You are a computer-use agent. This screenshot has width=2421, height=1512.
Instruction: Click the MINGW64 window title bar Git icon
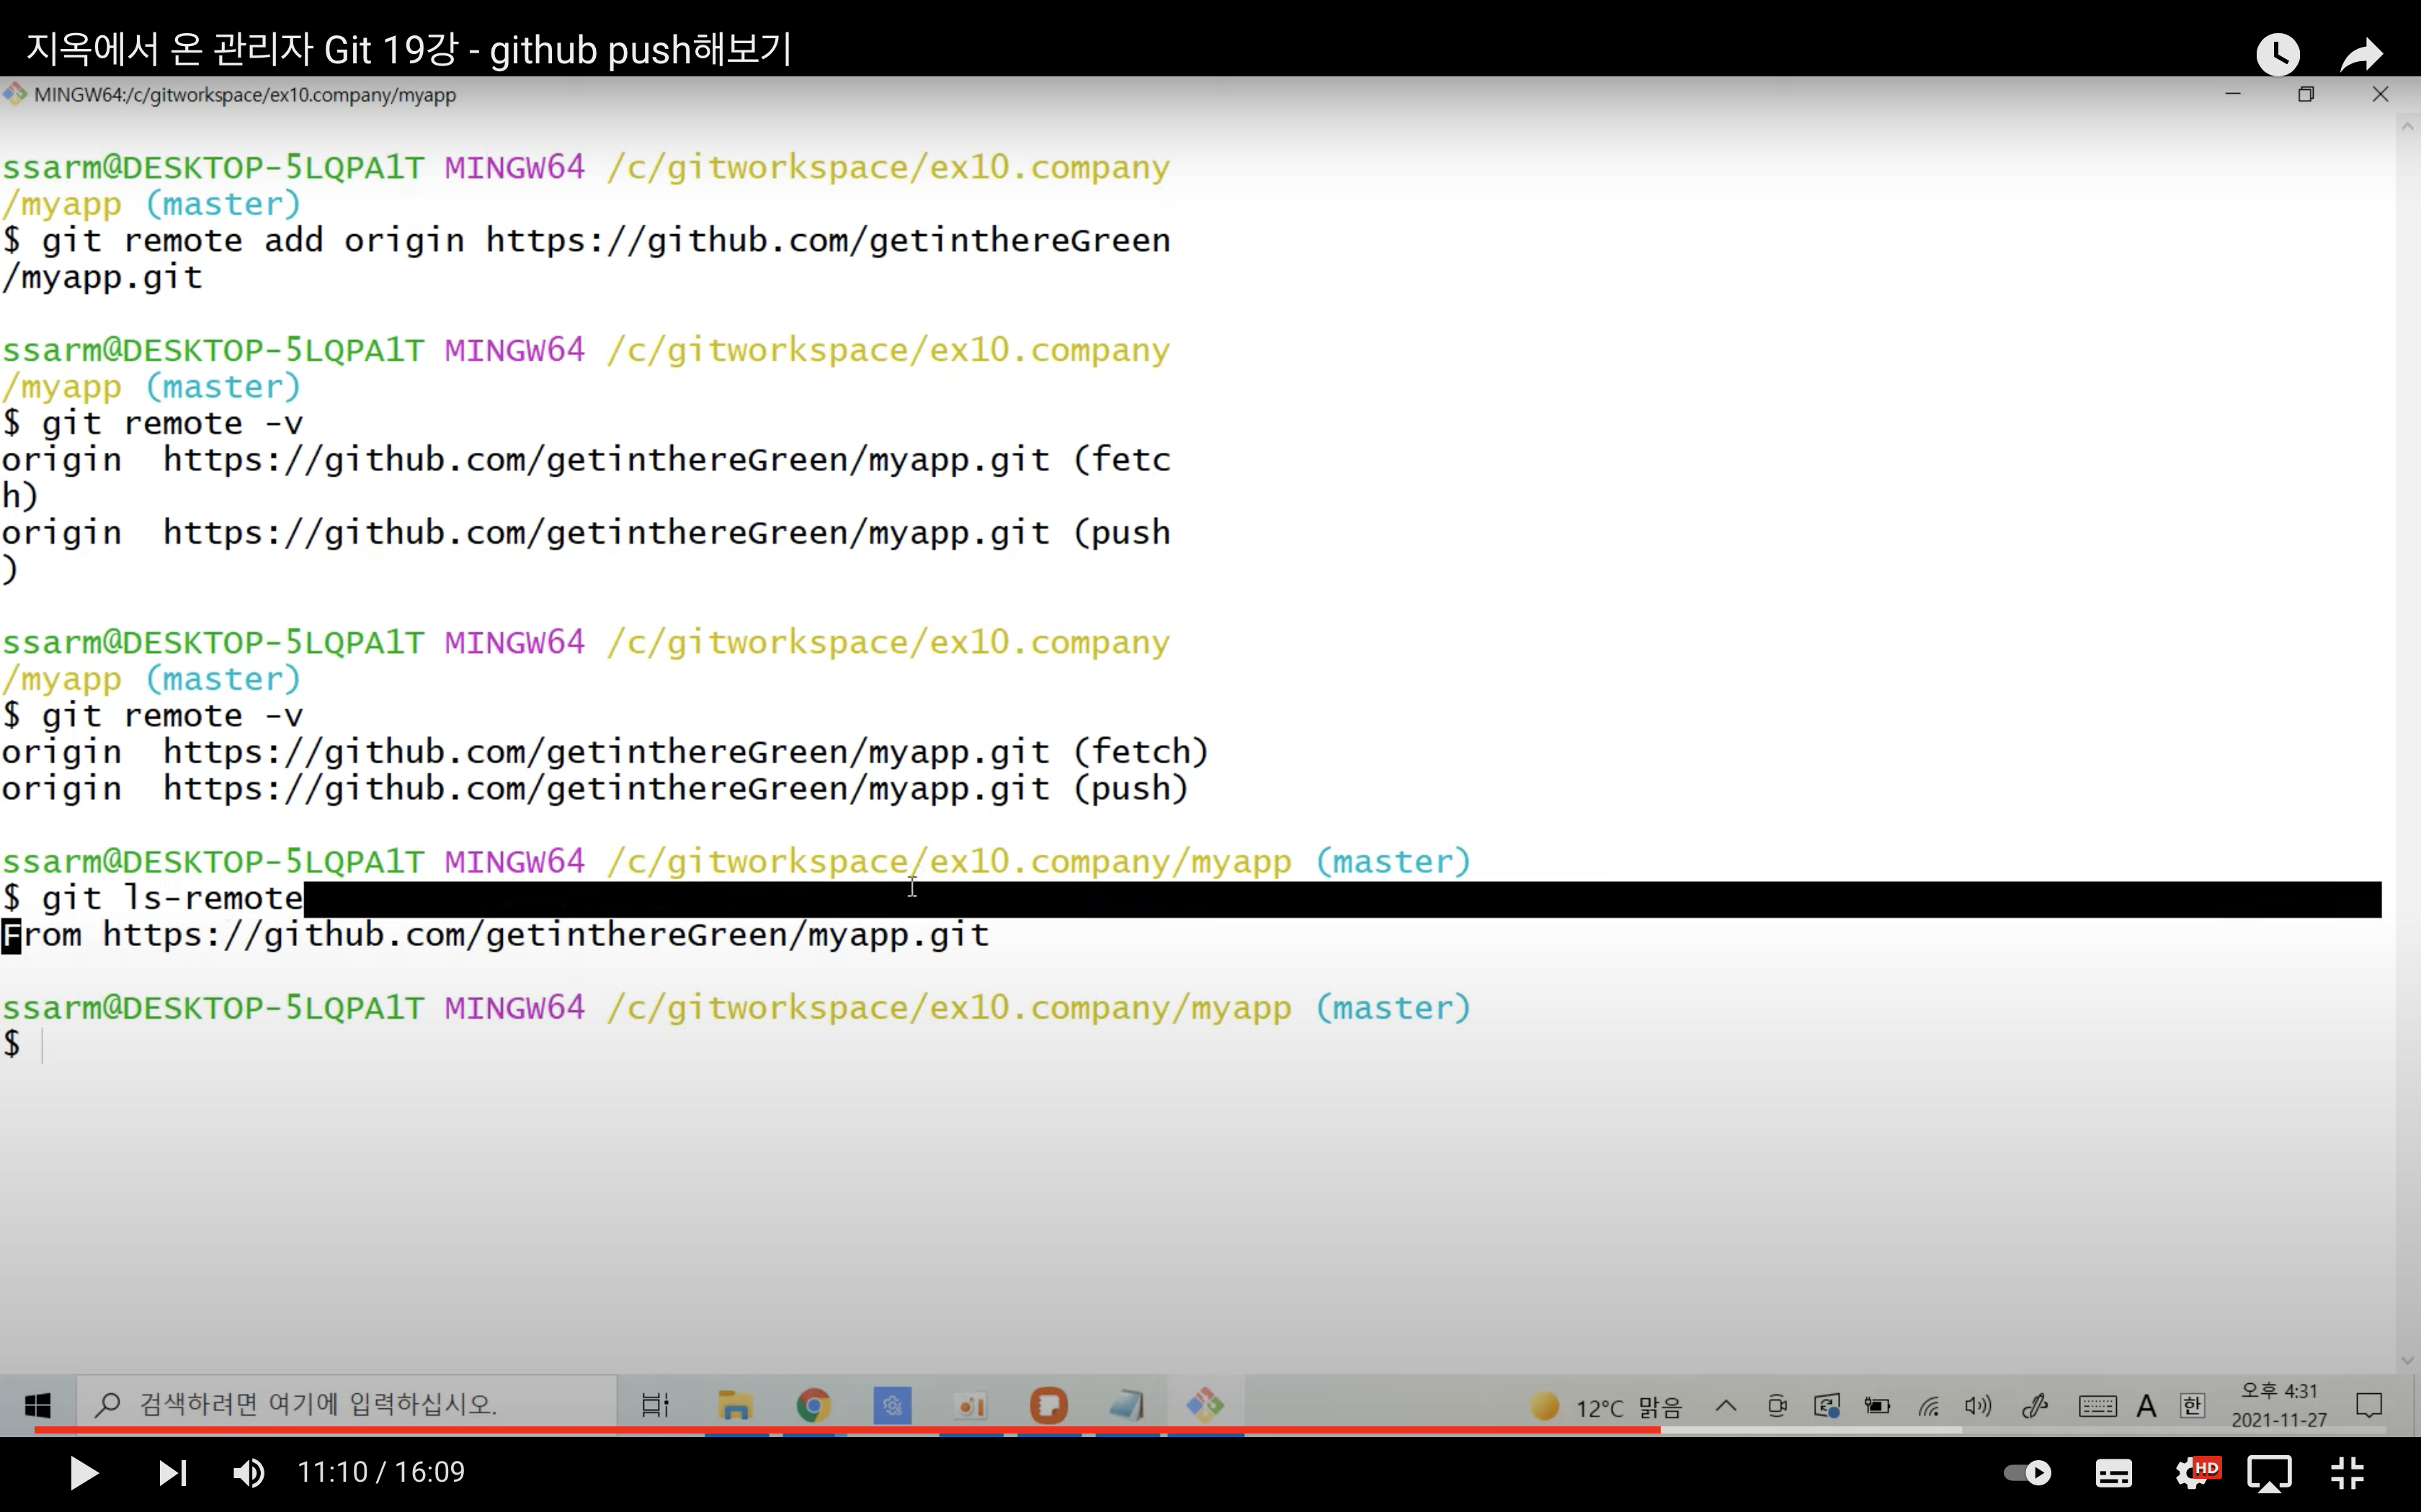15,95
